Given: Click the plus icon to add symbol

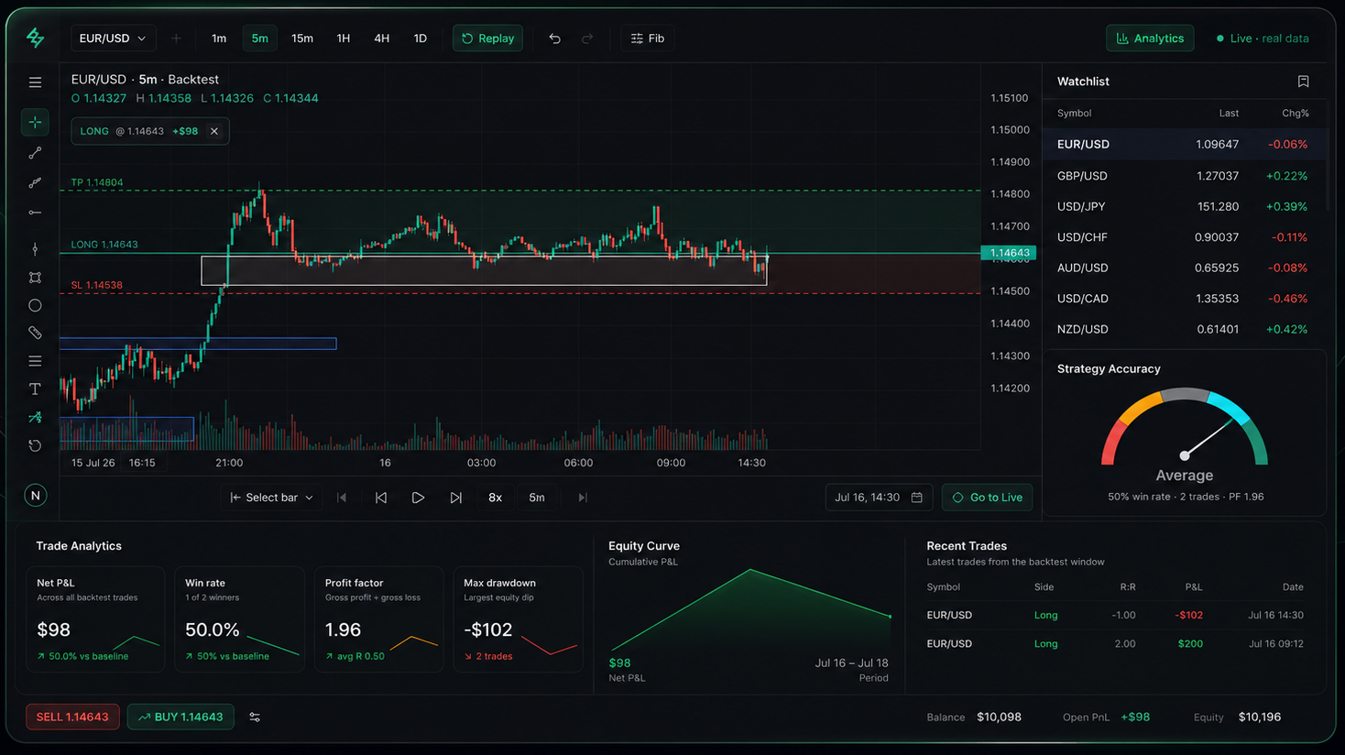Looking at the screenshot, I should point(176,38).
